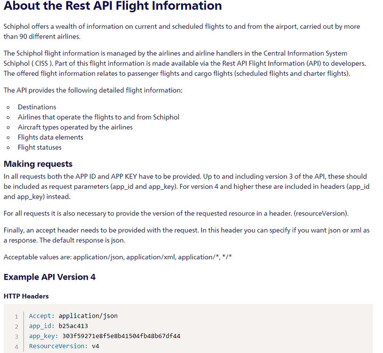Click the Airlines that operate the flights item
This screenshot has height=353, width=383.
click(98, 117)
